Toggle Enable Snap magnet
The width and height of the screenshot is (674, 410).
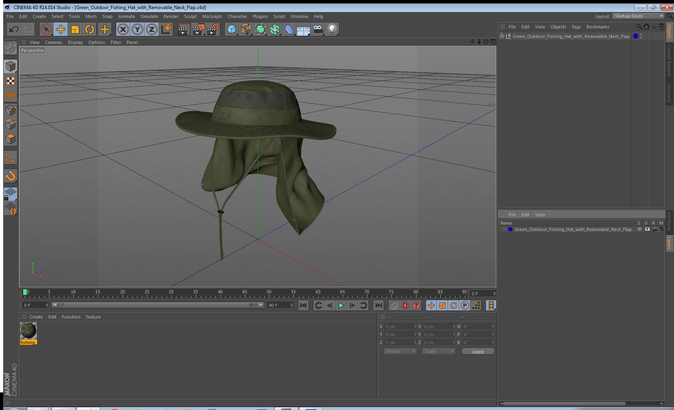point(10,176)
